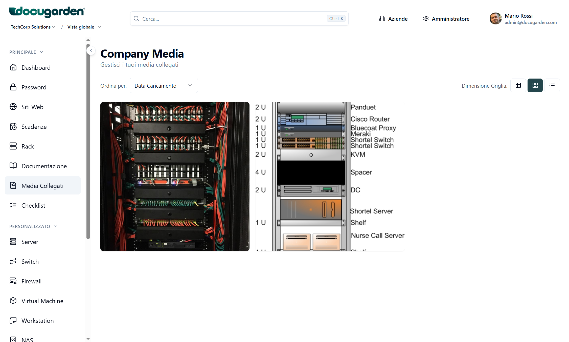Open the server rack cabling photo
This screenshot has height=342, width=569.
coord(175,177)
